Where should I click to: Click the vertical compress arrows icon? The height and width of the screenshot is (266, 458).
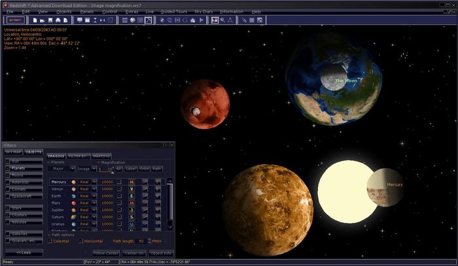click(x=95, y=20)
